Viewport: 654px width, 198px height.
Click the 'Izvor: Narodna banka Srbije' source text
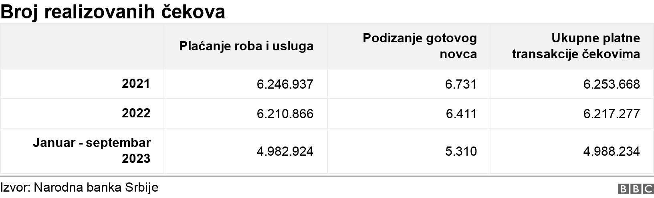[x=79, y=188]
